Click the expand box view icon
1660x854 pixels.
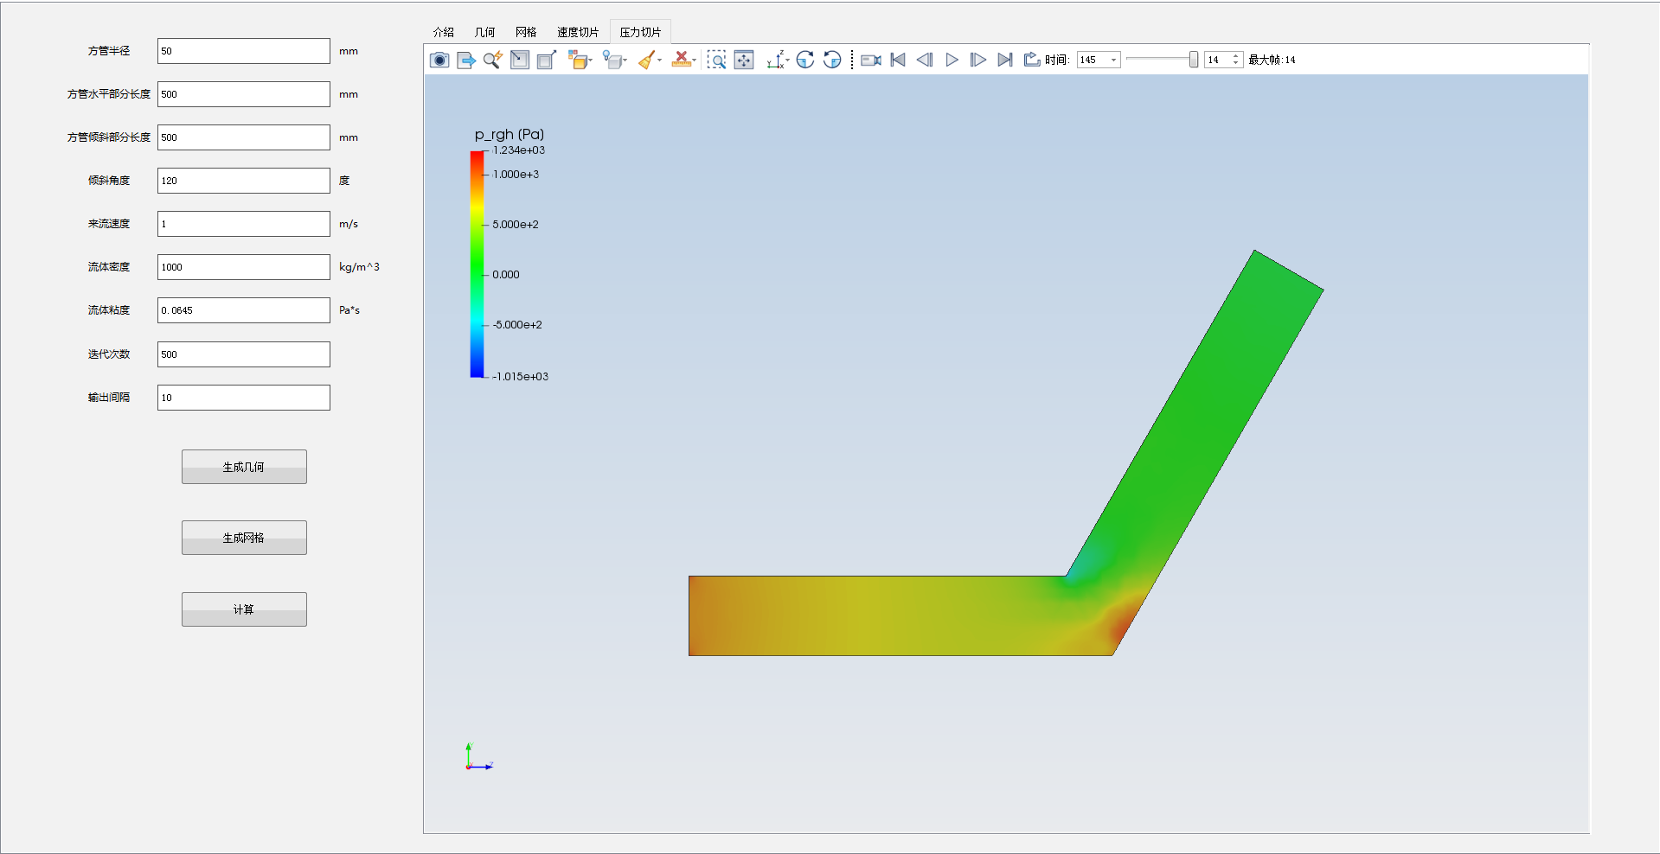click(546, 60)
